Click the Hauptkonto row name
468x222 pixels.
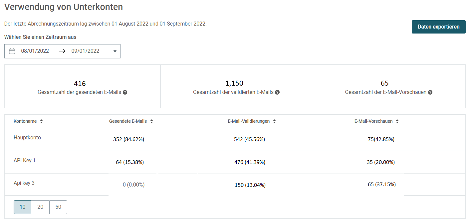(27, 137)
